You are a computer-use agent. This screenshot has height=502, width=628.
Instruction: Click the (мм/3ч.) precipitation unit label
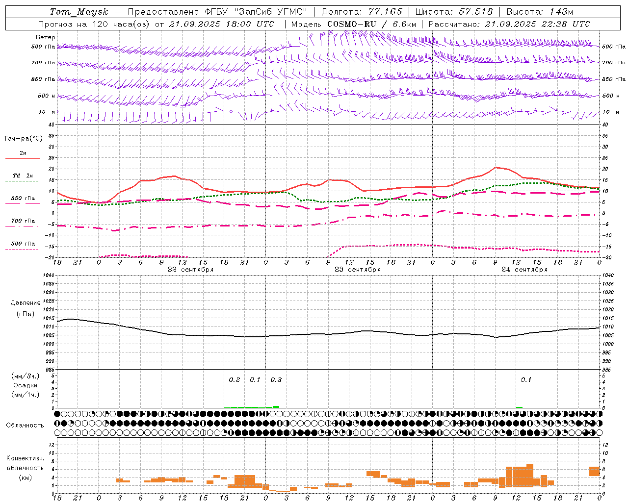26,376
